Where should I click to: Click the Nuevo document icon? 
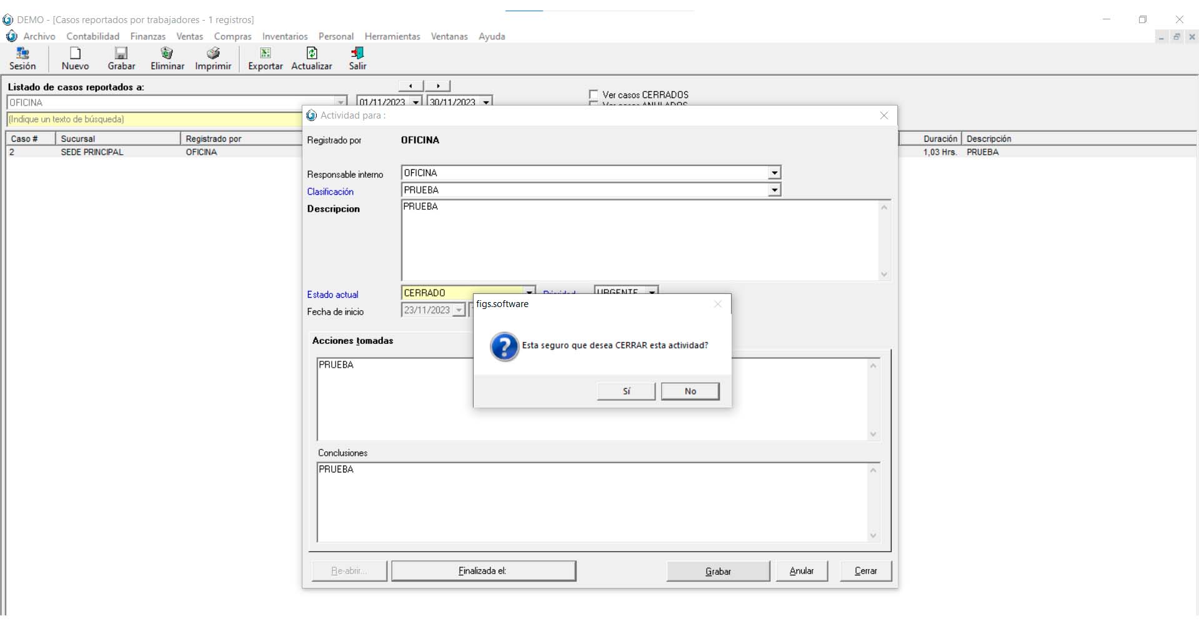pos(75,54)
